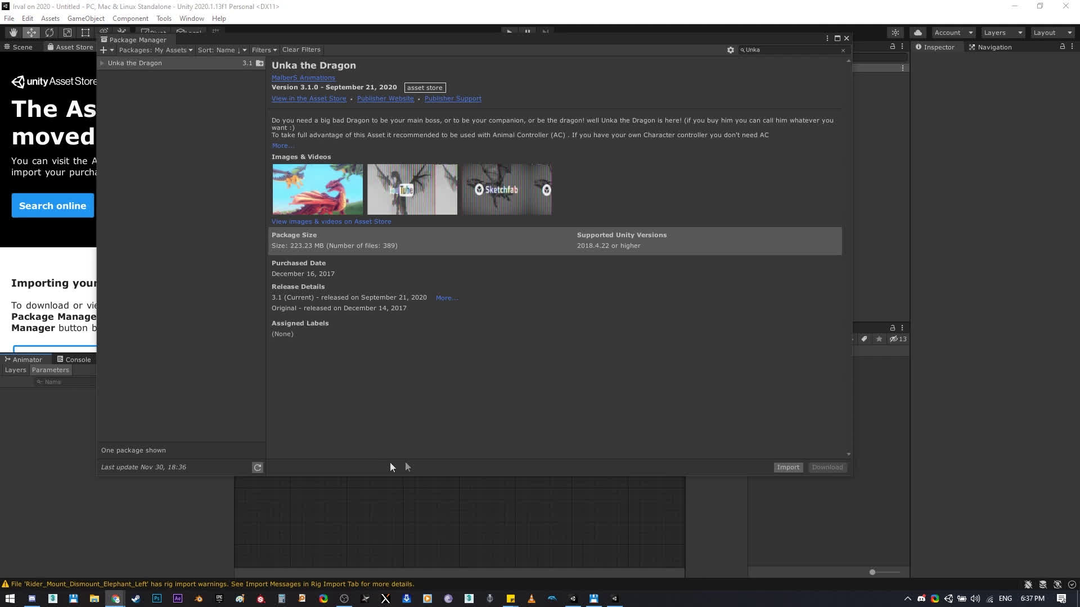Open Package Manager settings gear
1080x607 pixels.
tap(730, 50)
